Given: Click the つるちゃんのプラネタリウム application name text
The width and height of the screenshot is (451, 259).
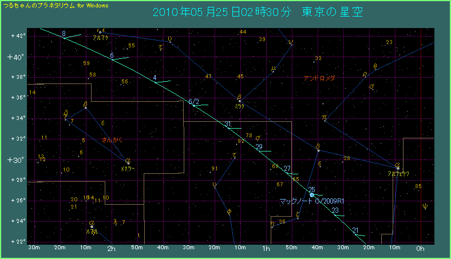Looking at the screenshot, I should coord(38,5).
